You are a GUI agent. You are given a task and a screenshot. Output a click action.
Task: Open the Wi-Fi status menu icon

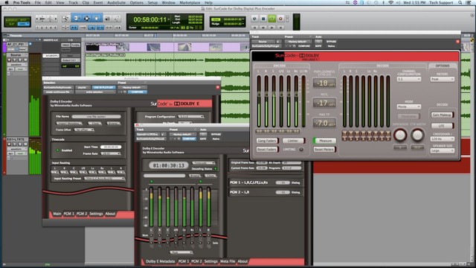point(390,2)
